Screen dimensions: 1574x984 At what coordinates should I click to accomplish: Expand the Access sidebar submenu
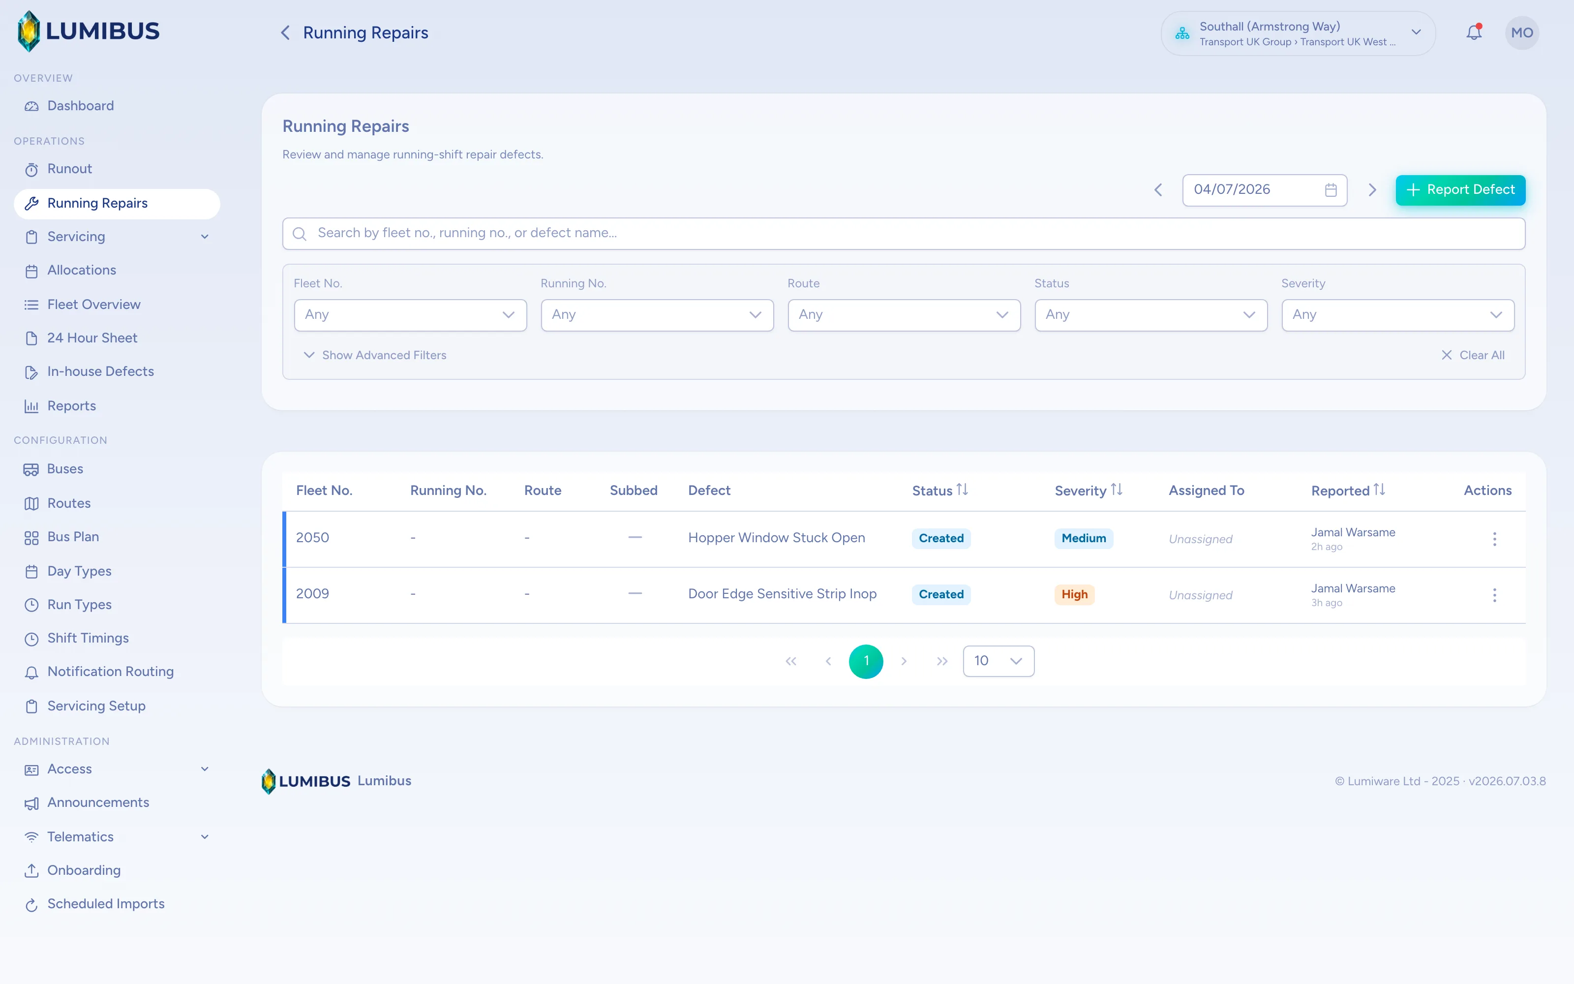click(205, 769)
